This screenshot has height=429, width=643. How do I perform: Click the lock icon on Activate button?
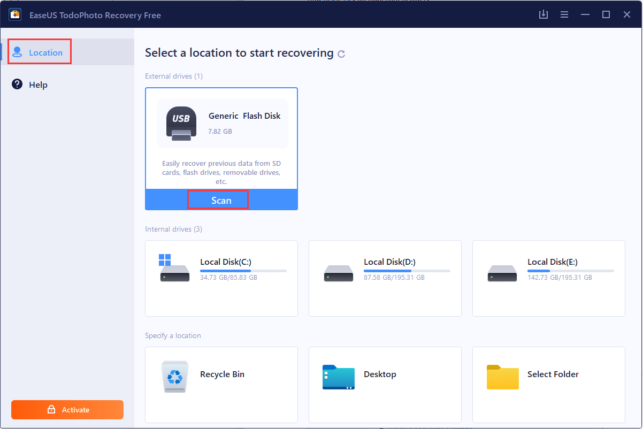pos(51,410)
